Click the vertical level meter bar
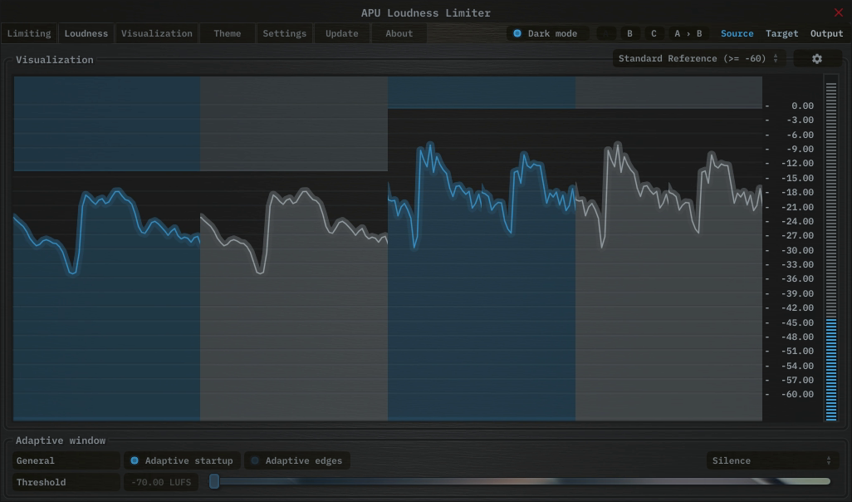852x502 pixels. [830, 249]
